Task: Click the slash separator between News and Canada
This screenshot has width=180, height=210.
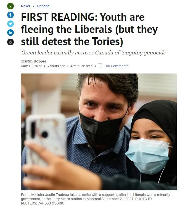Action: 34,6
